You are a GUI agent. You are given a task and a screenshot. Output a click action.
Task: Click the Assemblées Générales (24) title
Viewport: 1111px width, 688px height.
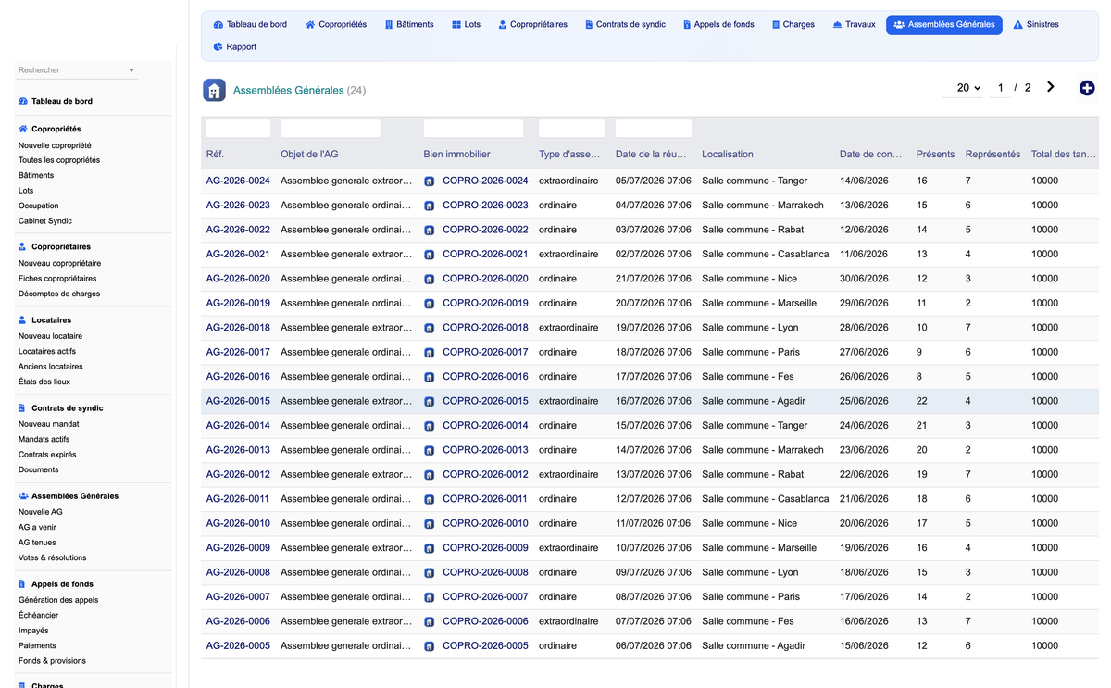tap(299, 91)
